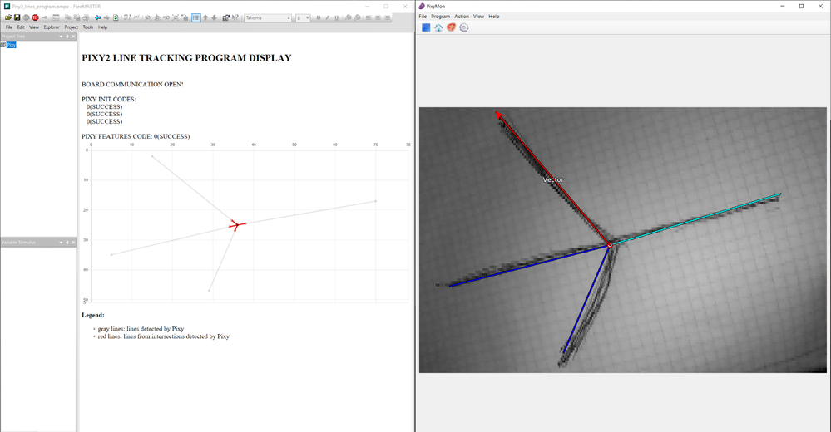This screenshot has height=432, width=831.
Task: Maximize the PixyMon window
Action: click(801, 6)
